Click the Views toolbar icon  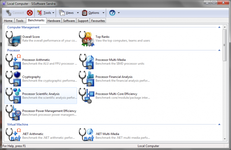click(x=62, y=13)
